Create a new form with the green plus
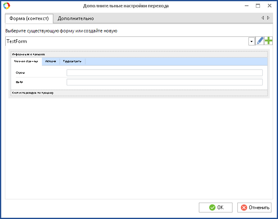This screenshot has height=219, width=278. (x=269, y=41)
